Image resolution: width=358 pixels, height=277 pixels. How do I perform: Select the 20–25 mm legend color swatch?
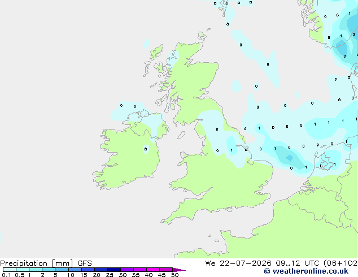(x=101, y=270)
